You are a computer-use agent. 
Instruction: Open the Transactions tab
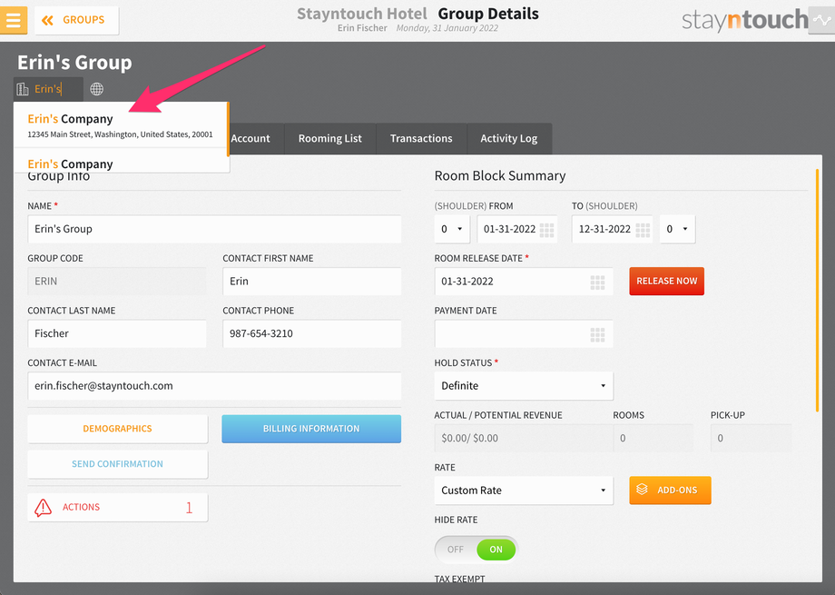coord(421,139)
